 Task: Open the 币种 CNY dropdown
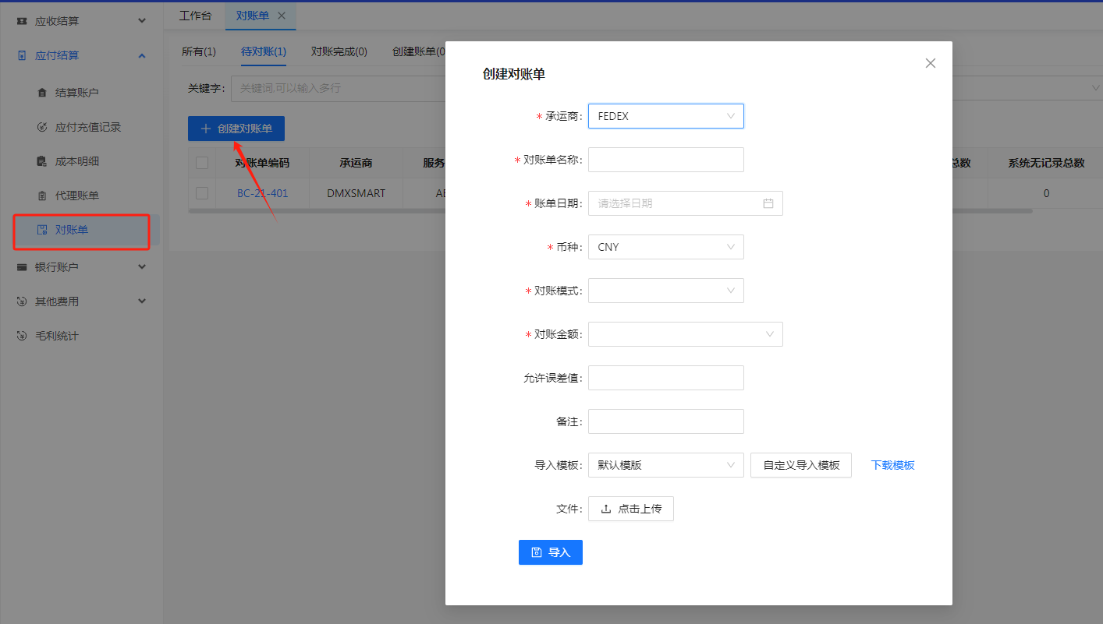pyautogui.click(x=665, y=247)
